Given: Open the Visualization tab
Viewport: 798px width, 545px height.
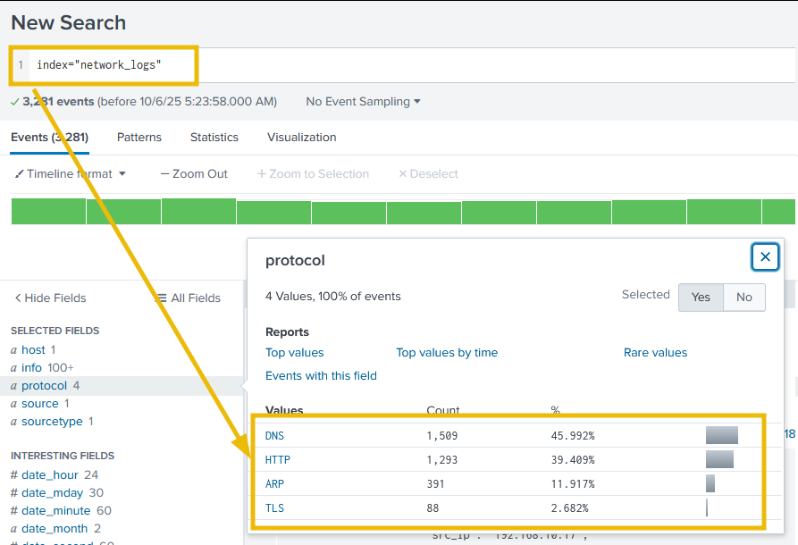Looking at the screenshot, I should [301, 138].
